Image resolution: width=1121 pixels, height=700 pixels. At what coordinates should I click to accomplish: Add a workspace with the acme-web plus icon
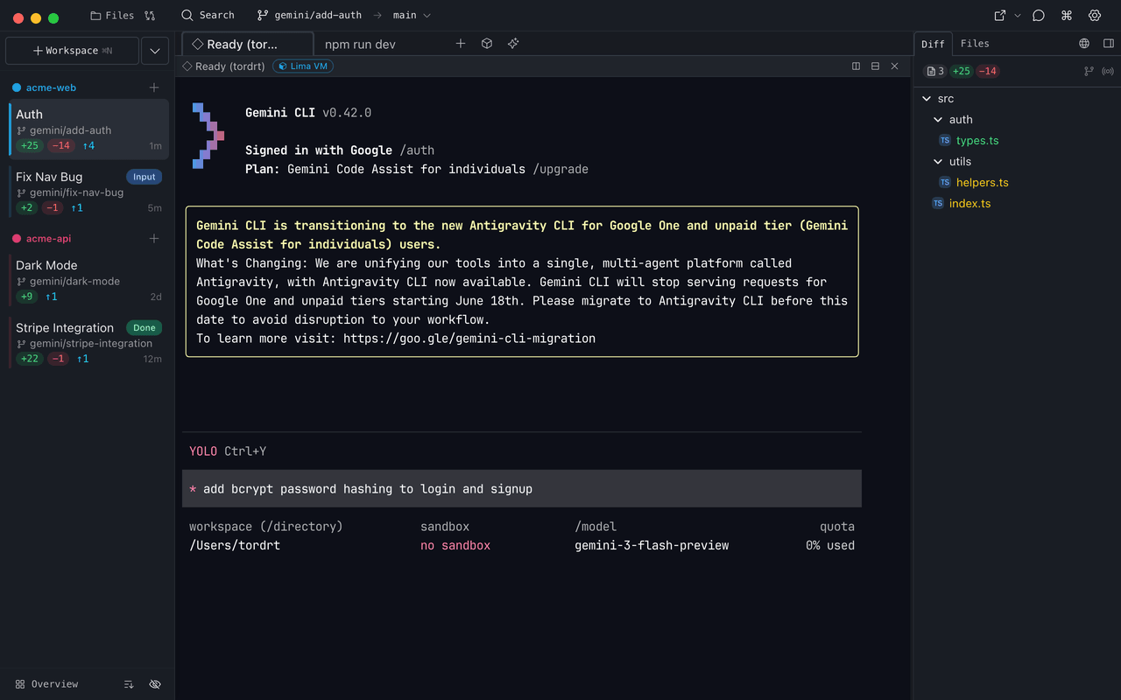pos(154,87)
